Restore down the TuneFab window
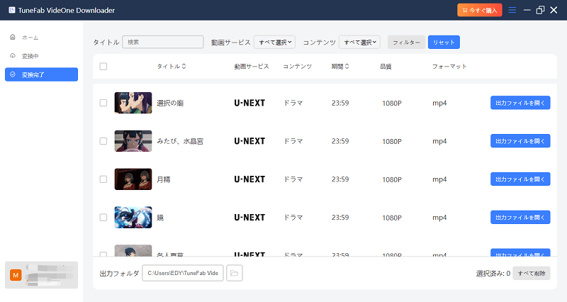Viewport: 567px width, 302px height. pos(540,10)
